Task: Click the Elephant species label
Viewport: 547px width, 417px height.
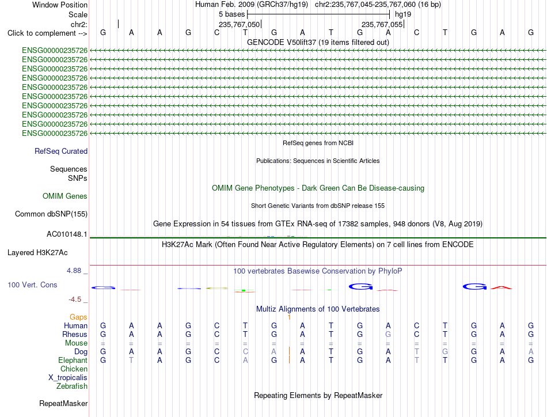Action: (73, 360)
